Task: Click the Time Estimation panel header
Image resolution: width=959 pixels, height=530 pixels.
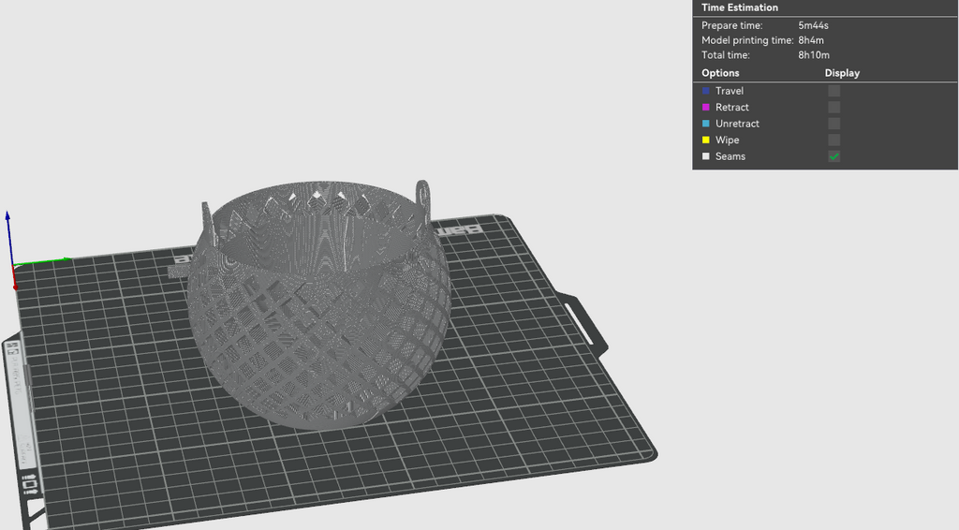Action: coord(740,7)
